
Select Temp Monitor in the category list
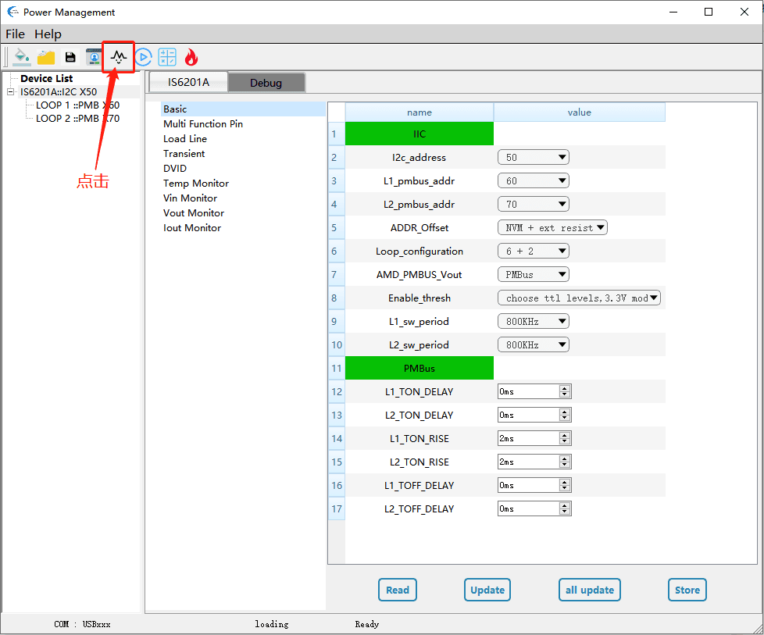pyautogui.click(x=196, y=184)
